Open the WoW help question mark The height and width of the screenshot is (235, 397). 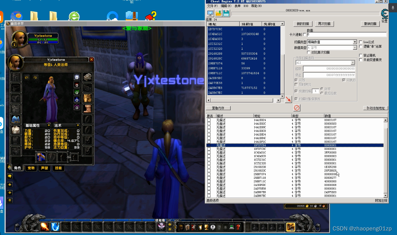pos(238,227)
